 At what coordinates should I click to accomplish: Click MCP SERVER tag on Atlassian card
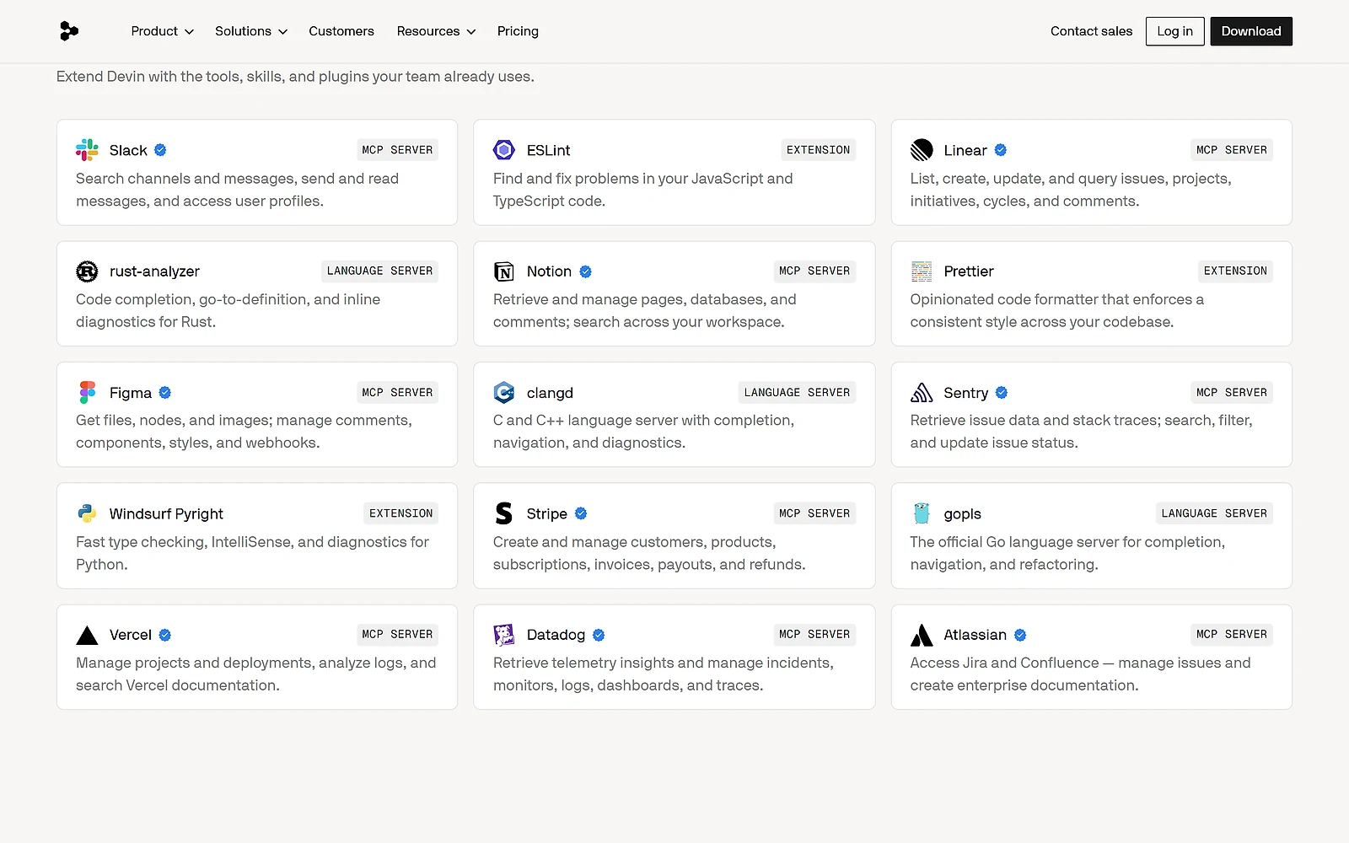click(1232, 634)
